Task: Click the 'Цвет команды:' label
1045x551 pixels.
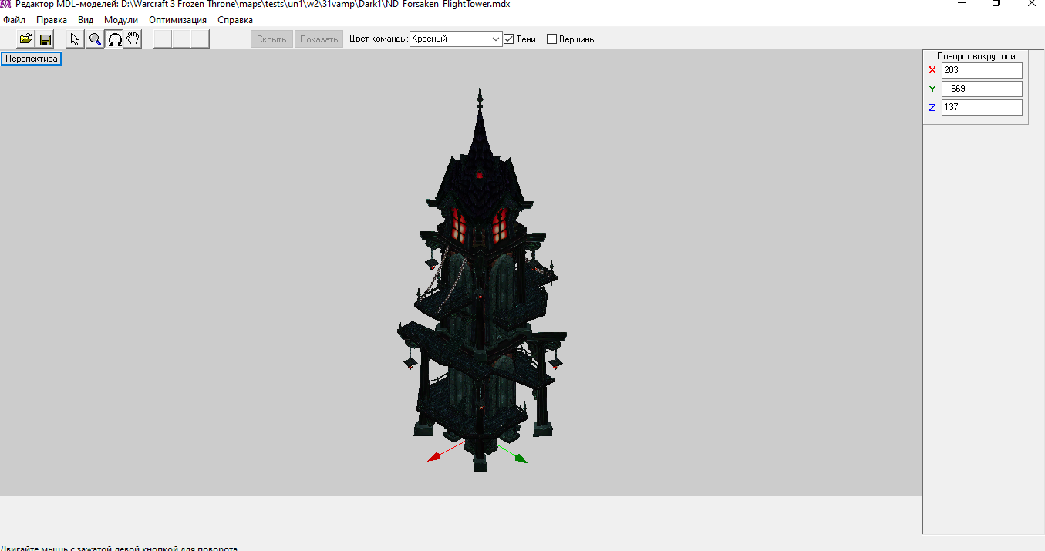Action: [378, 39]
